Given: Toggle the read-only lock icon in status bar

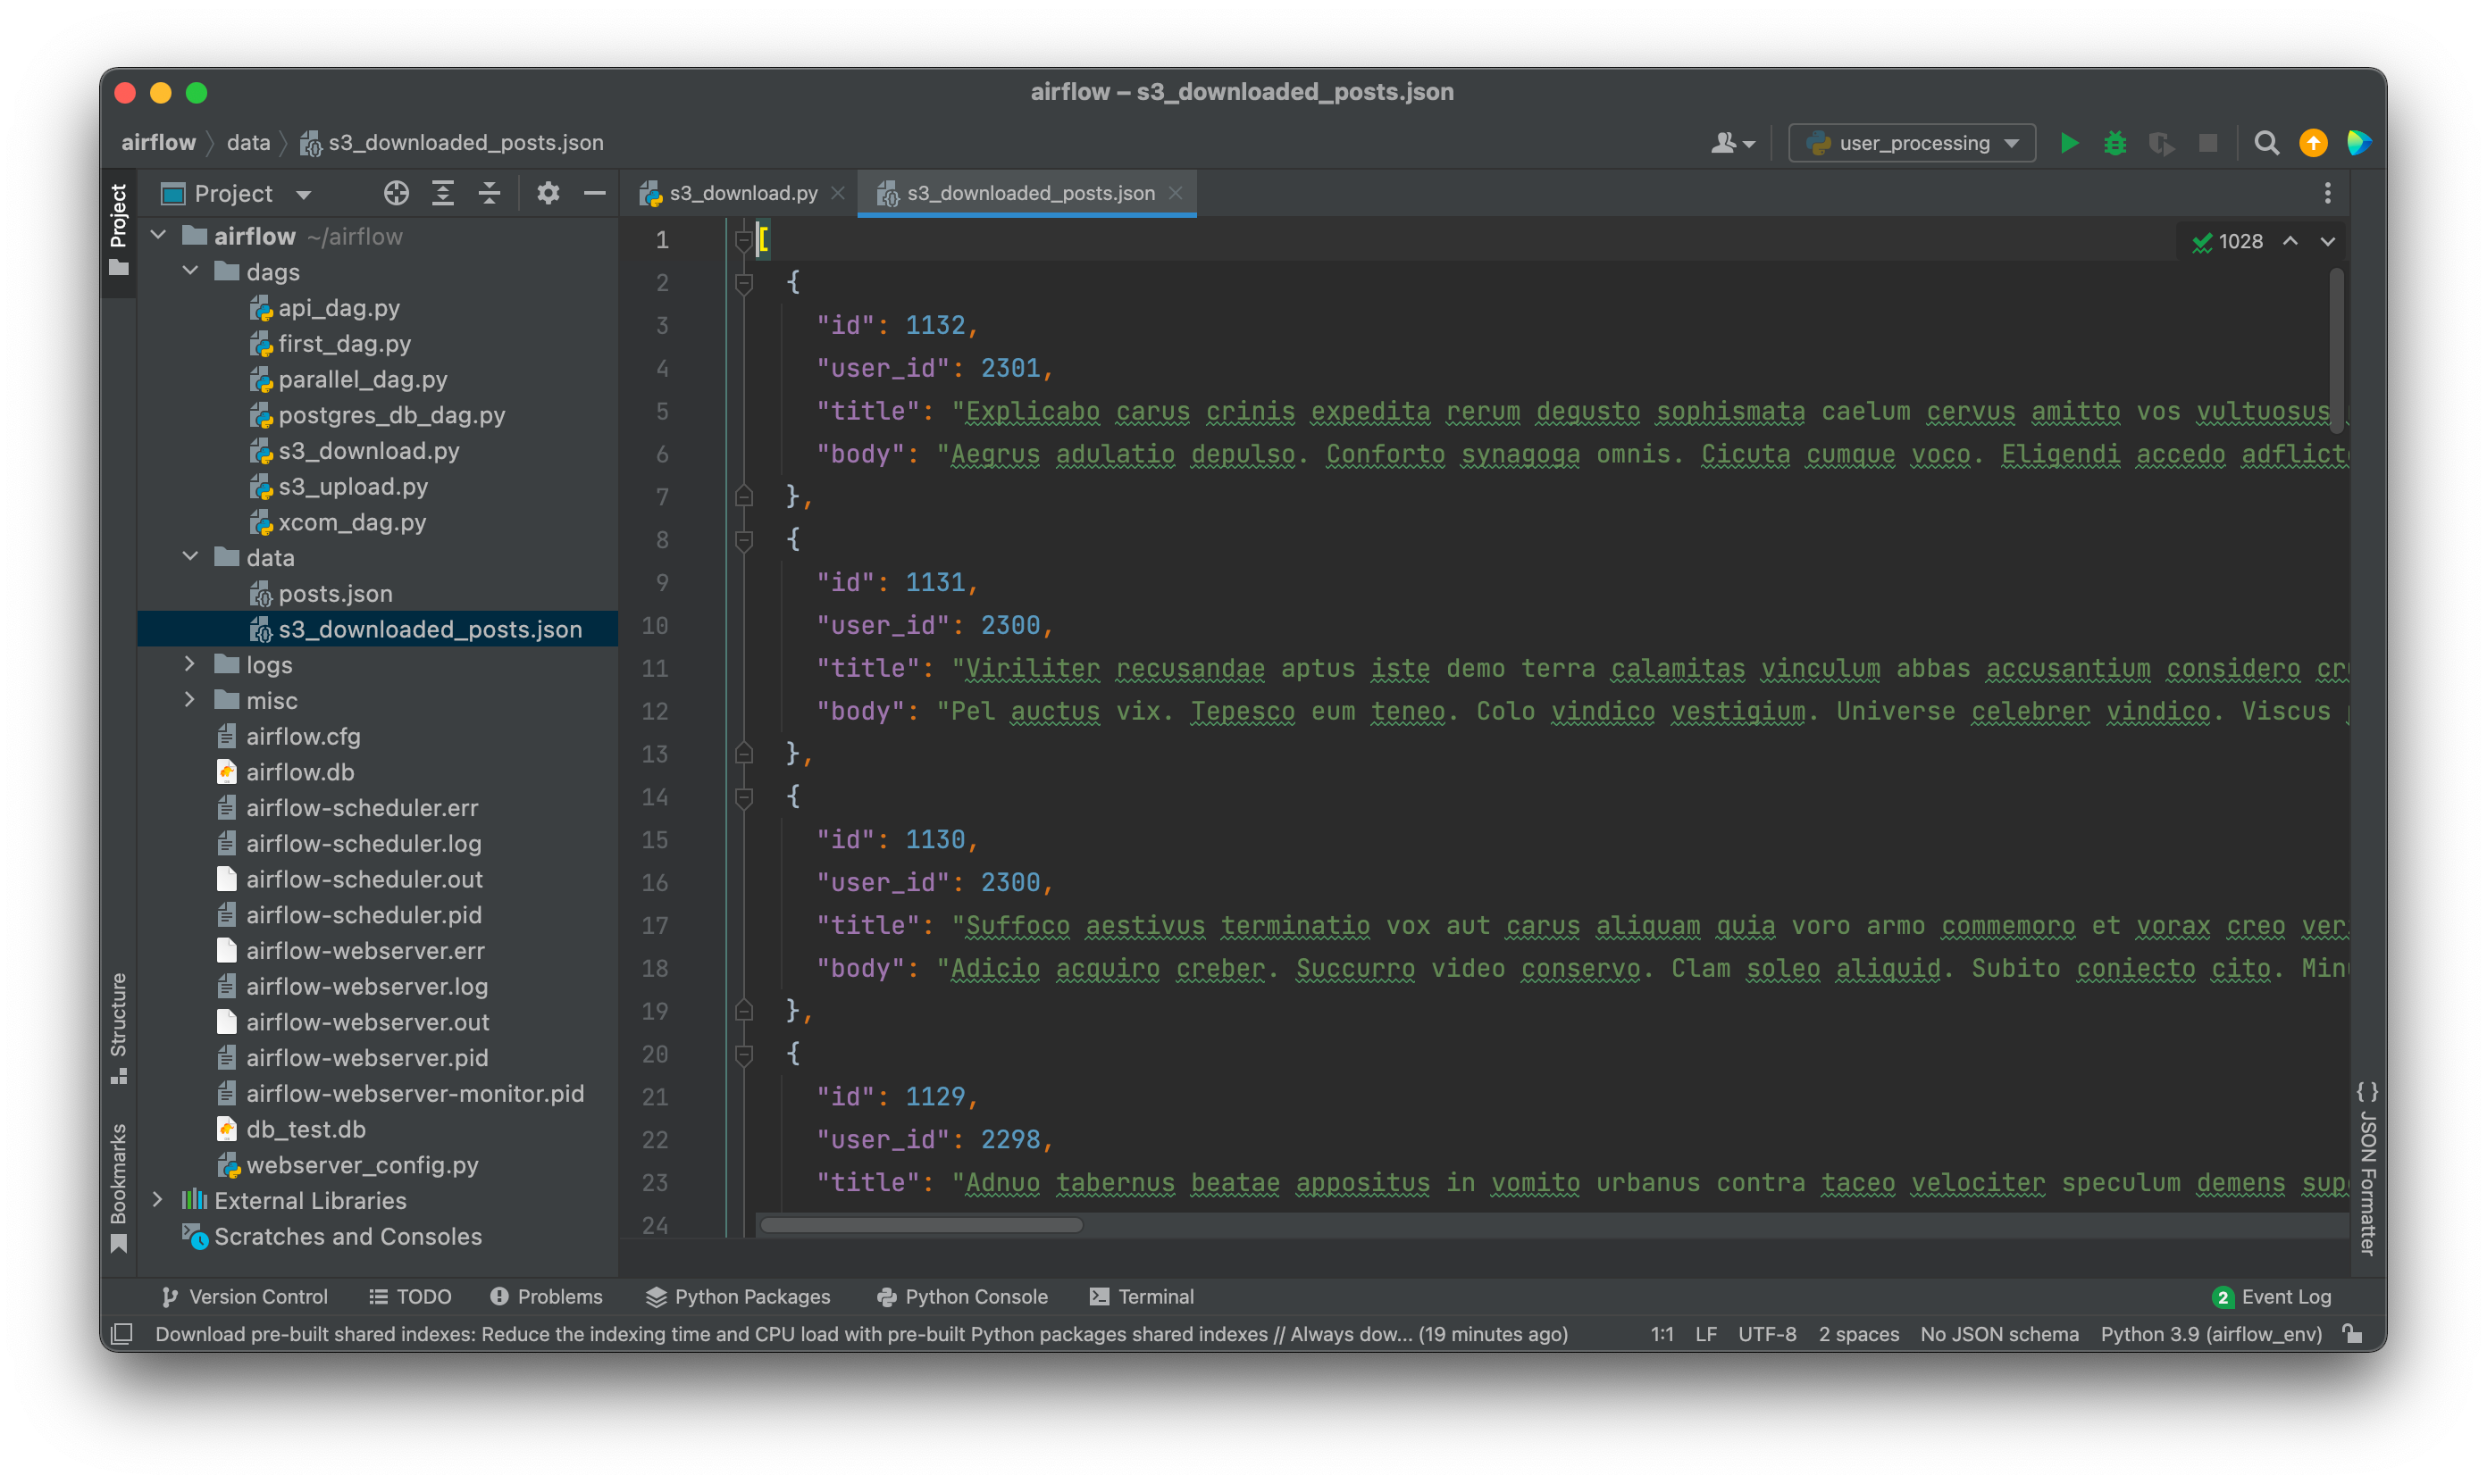Looking at the screenshot, I should click(x=2353, y=1334).
